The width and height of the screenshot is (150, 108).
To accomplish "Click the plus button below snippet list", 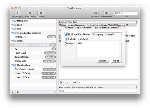I will tap(13, 92).
